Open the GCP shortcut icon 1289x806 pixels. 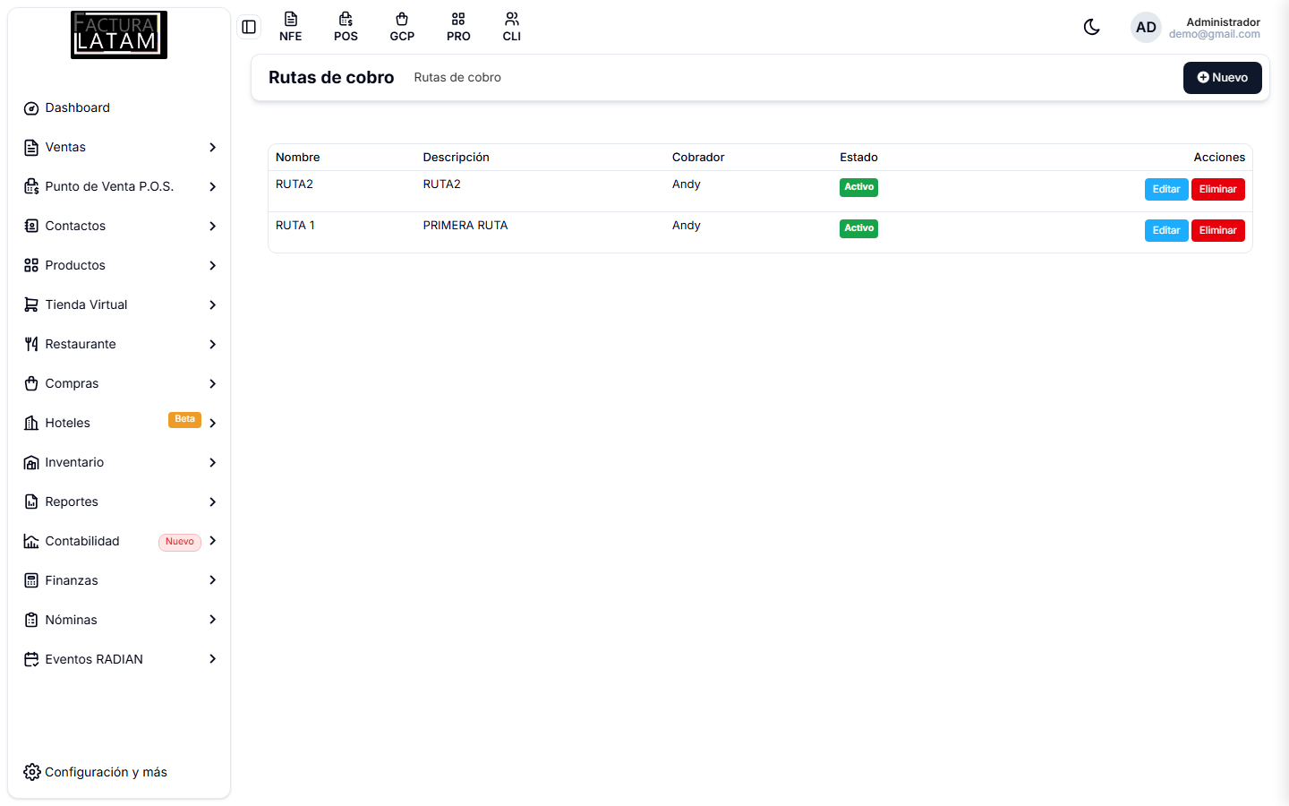(402, 27)
